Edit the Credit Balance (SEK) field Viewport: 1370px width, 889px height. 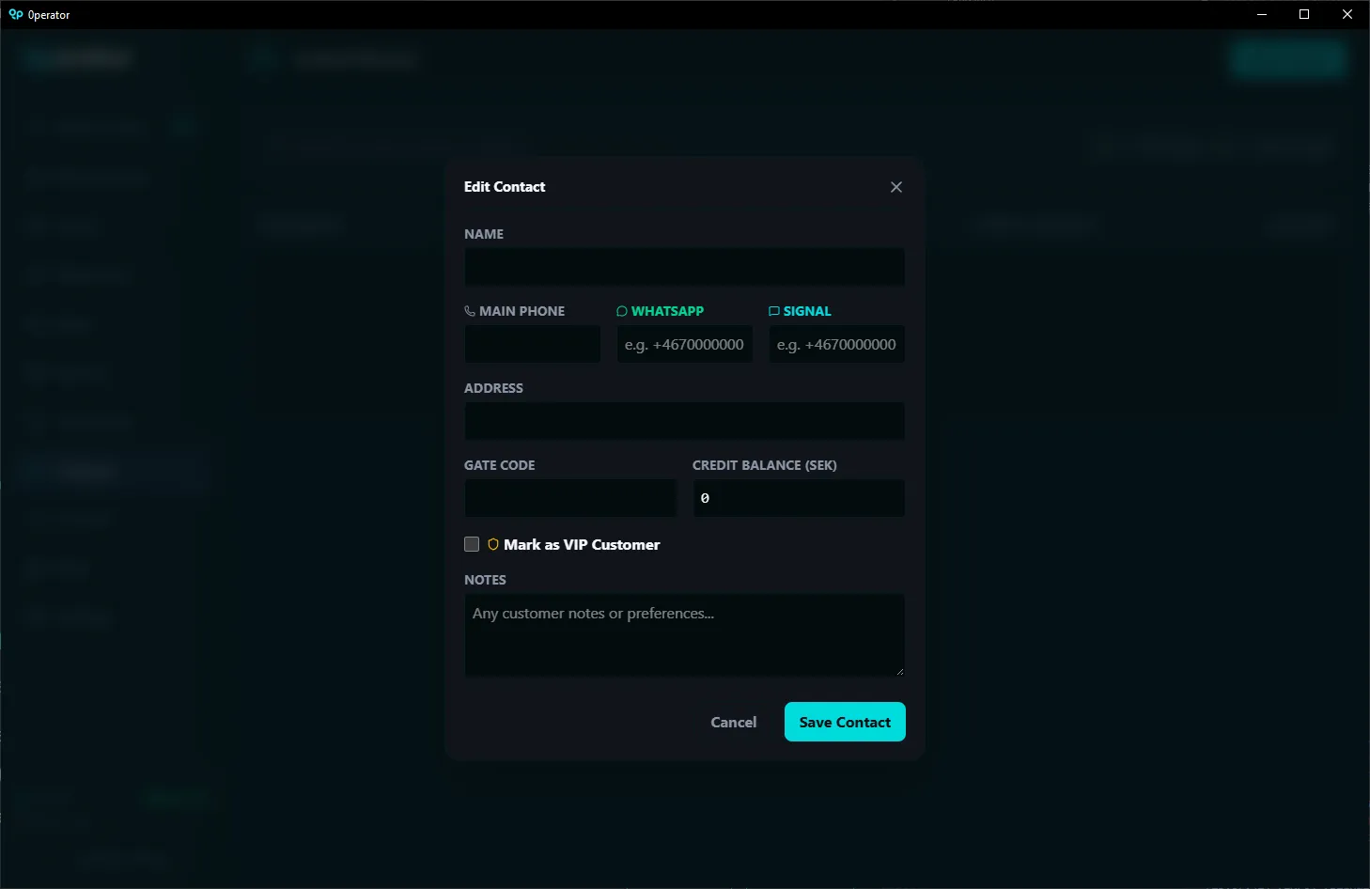799,498
